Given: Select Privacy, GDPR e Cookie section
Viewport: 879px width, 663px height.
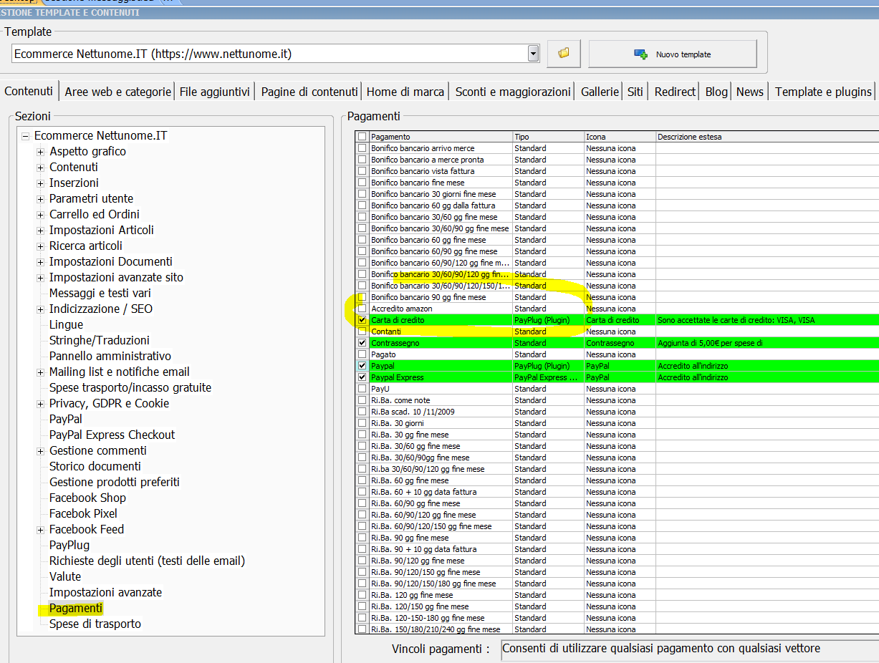Looking at the screenshot, I should 109,403.
